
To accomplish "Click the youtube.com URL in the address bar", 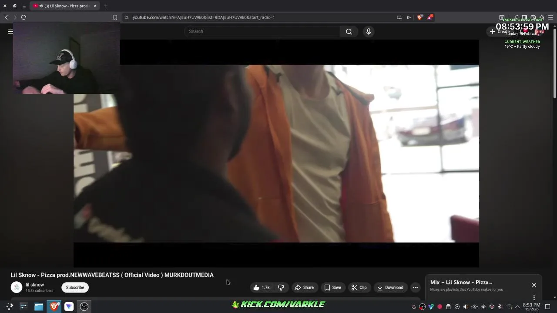I will (204, 17).
